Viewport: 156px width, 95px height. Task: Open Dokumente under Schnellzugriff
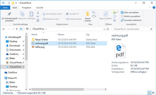tap(15, 50)
